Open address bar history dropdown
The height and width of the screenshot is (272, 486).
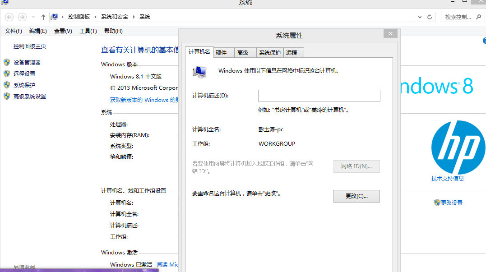[x=420, y=17]
